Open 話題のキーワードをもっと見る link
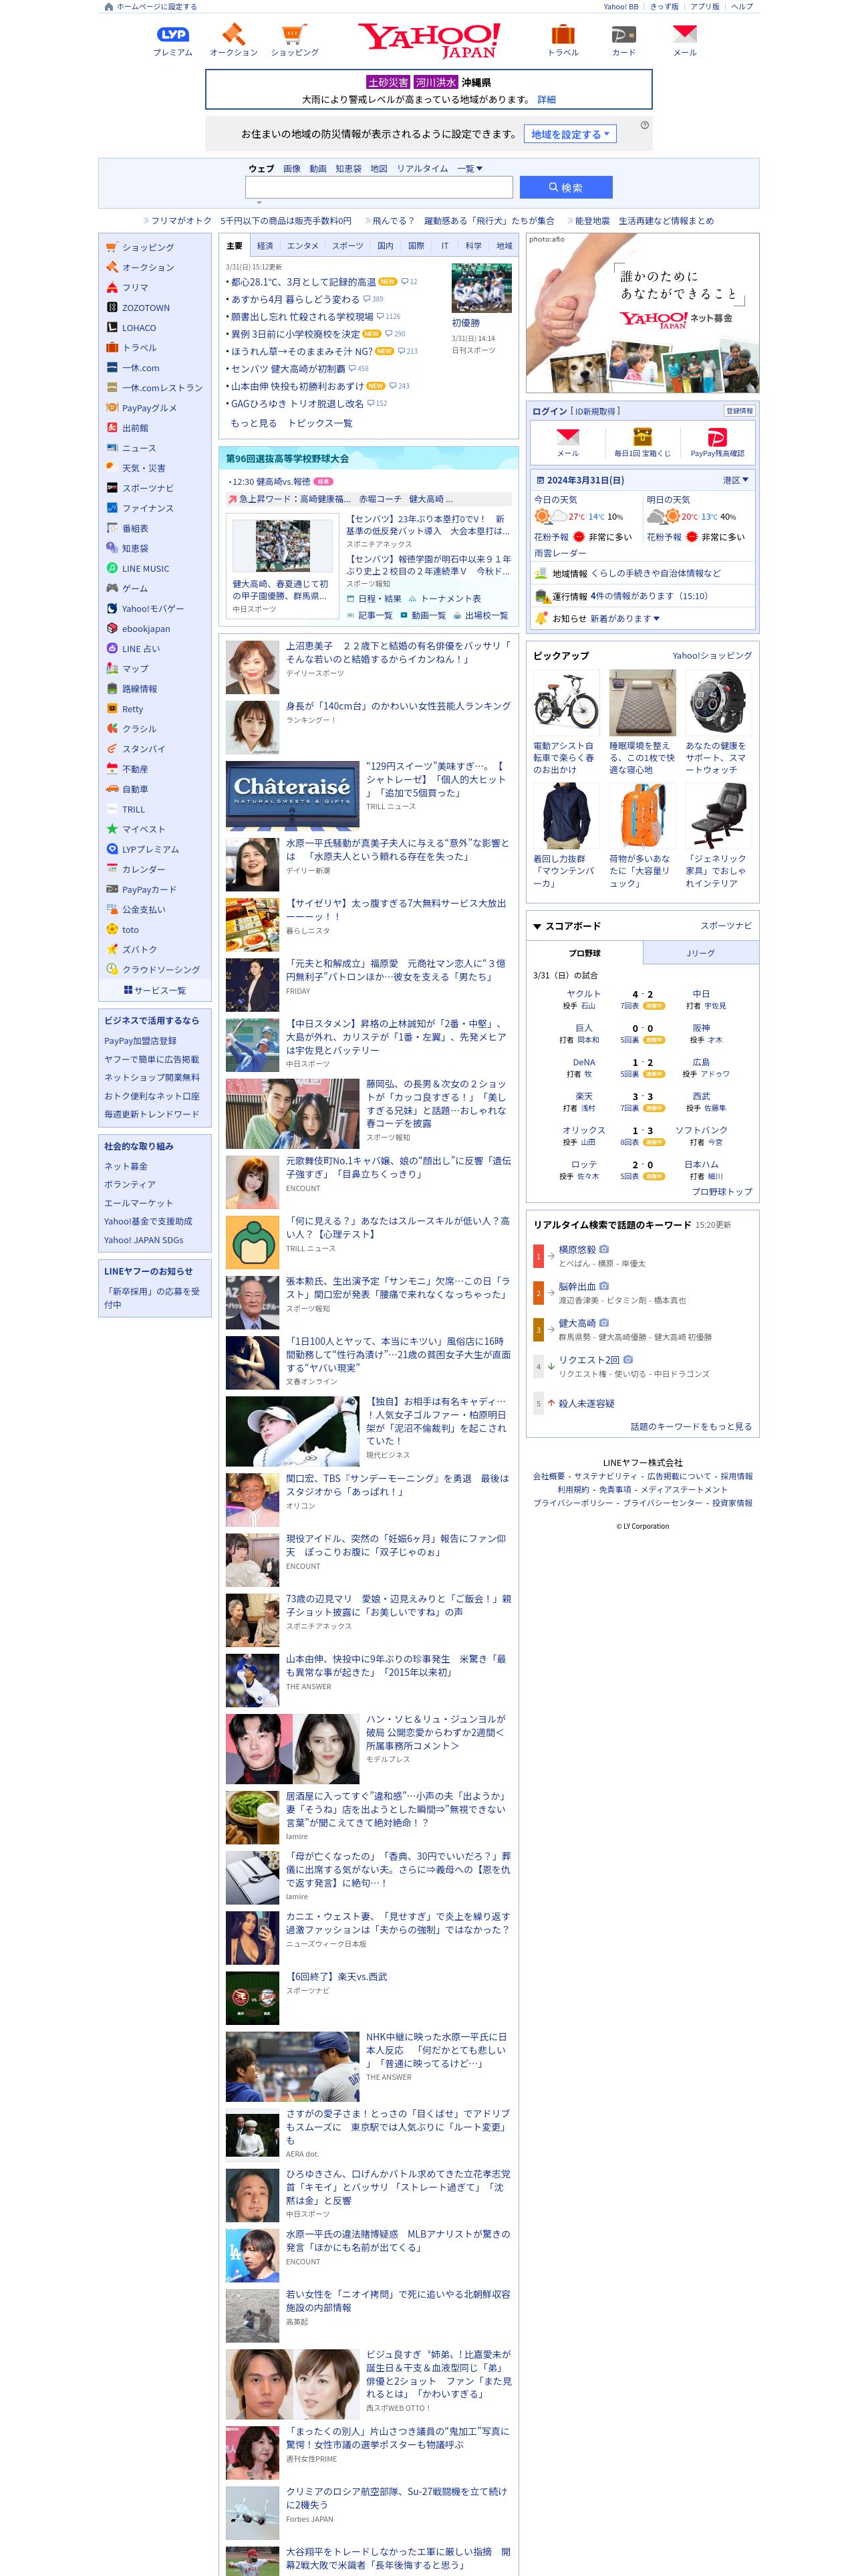Screen dimensions: 858x2576 point(691,1426)
